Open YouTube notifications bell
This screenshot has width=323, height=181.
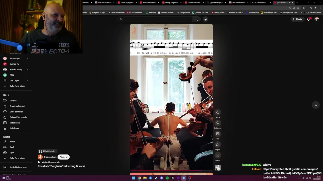click(x=309, y=19)
